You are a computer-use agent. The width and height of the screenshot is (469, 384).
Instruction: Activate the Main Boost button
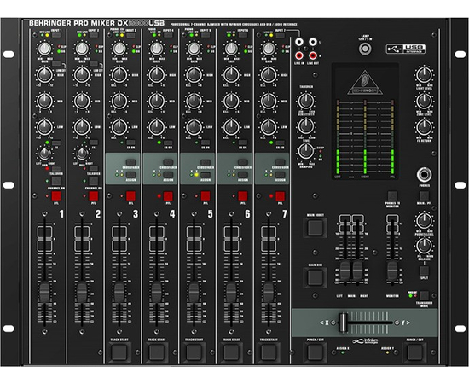316,228
